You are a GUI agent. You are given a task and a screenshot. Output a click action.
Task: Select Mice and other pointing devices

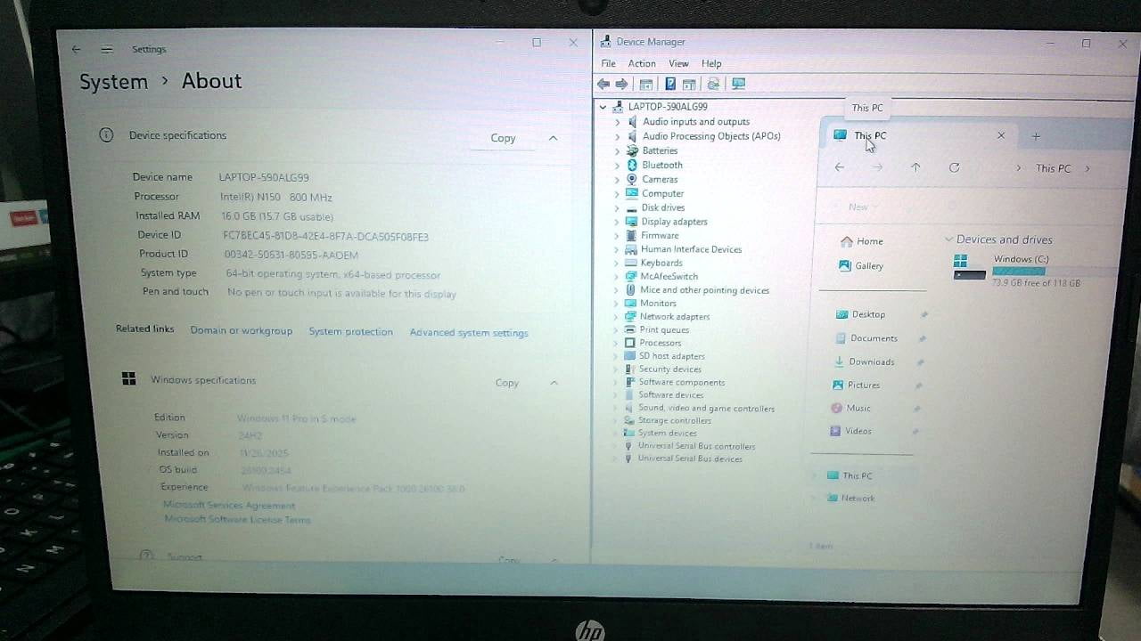704,290
